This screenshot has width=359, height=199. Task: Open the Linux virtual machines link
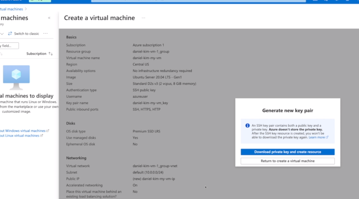[20, 136]
